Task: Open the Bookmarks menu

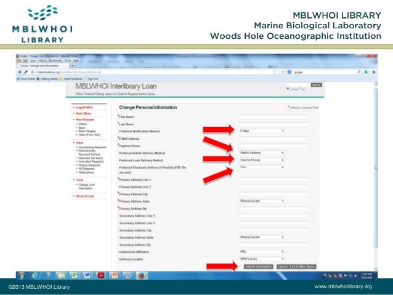Action: (x=55, y=60)
